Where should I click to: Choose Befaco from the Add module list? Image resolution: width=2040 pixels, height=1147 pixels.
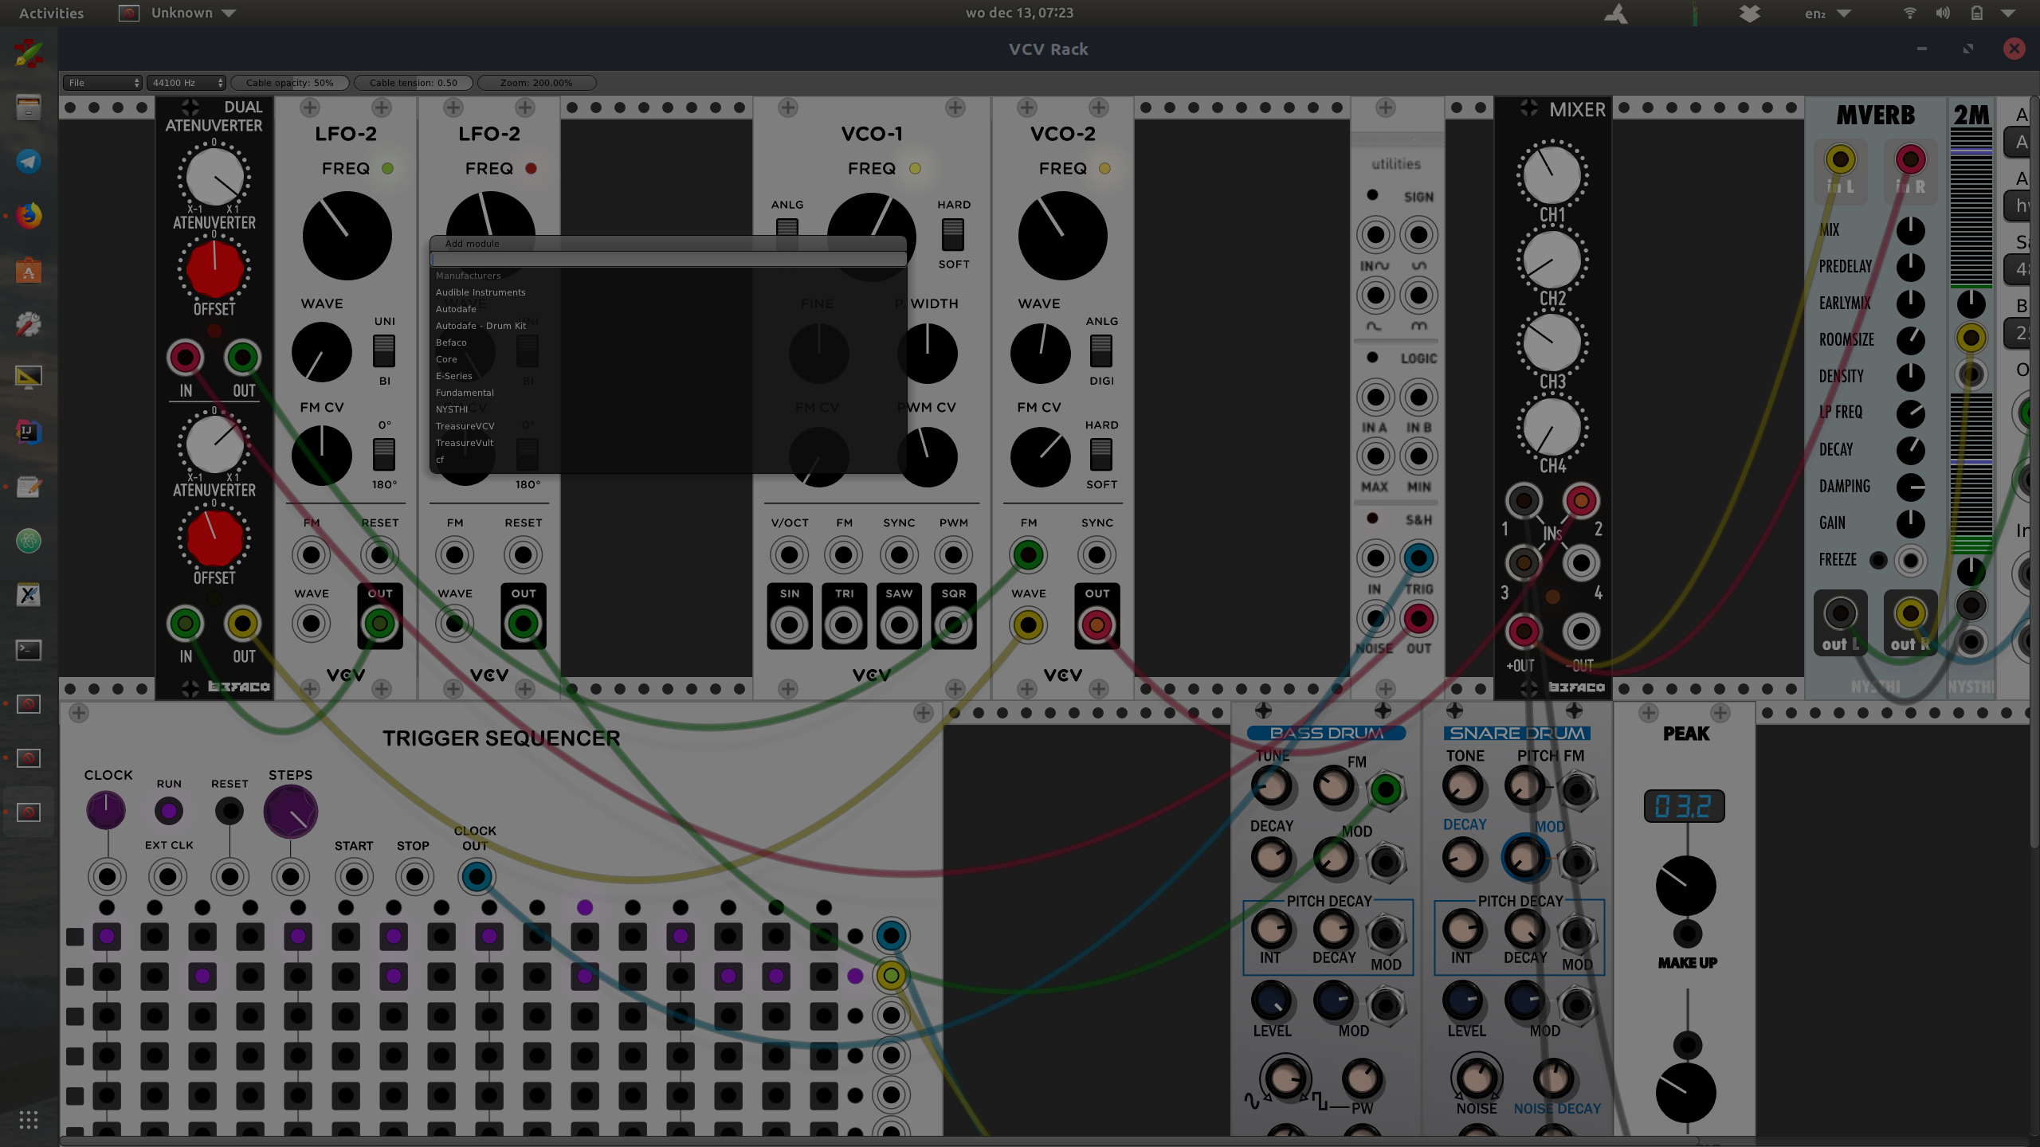click(451, 343)
